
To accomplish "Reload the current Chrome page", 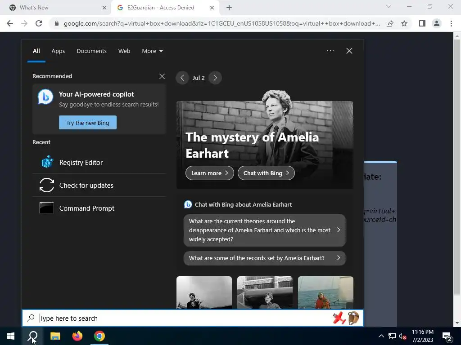I will [x=39, y=23].
